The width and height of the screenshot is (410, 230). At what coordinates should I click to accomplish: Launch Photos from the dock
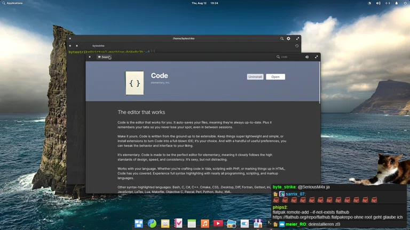[x=231, y=224]
